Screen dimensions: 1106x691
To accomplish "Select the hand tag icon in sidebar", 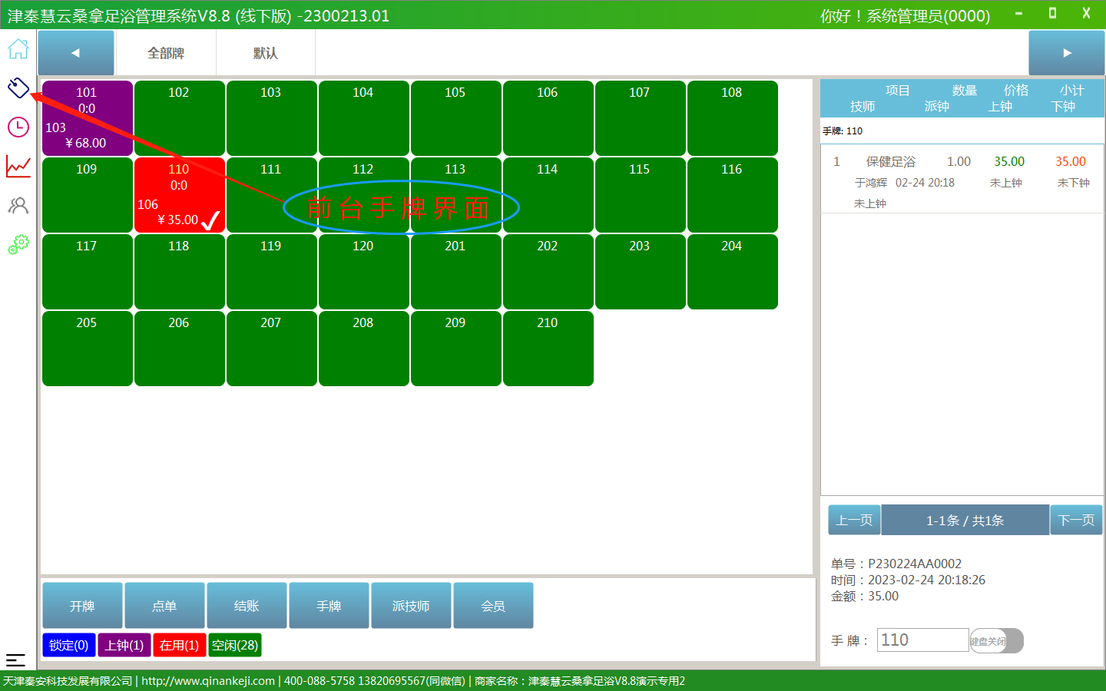I will click(18, 88).
